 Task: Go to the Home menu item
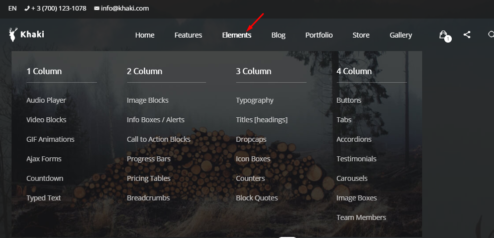(x=145, y=35)
